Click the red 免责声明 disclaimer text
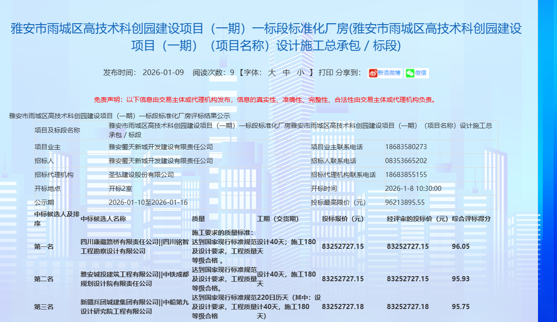Screen dimensions: 557x322 tap(265, 100)
